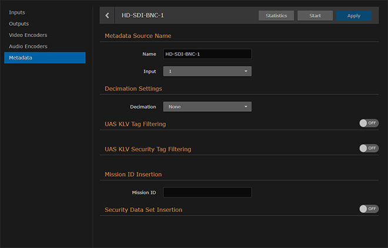The image size is (388, 248).
Task: Open the Input dropdown
Action: pos(207,71)
